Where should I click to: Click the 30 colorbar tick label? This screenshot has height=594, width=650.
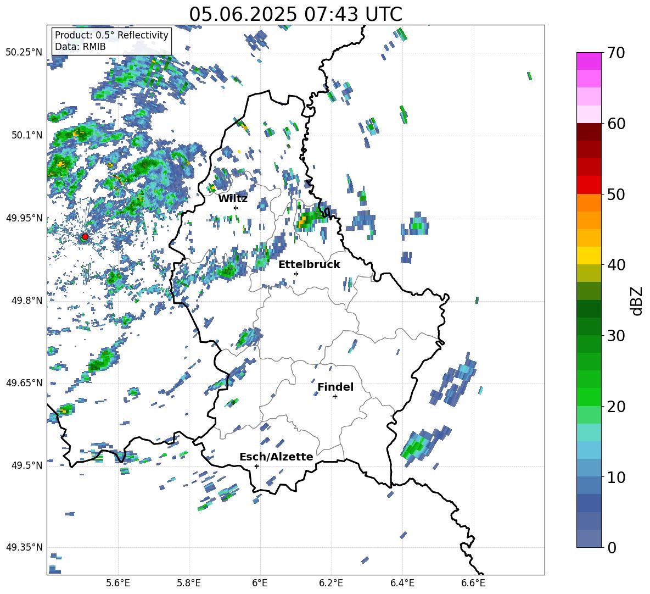point(616,336)
